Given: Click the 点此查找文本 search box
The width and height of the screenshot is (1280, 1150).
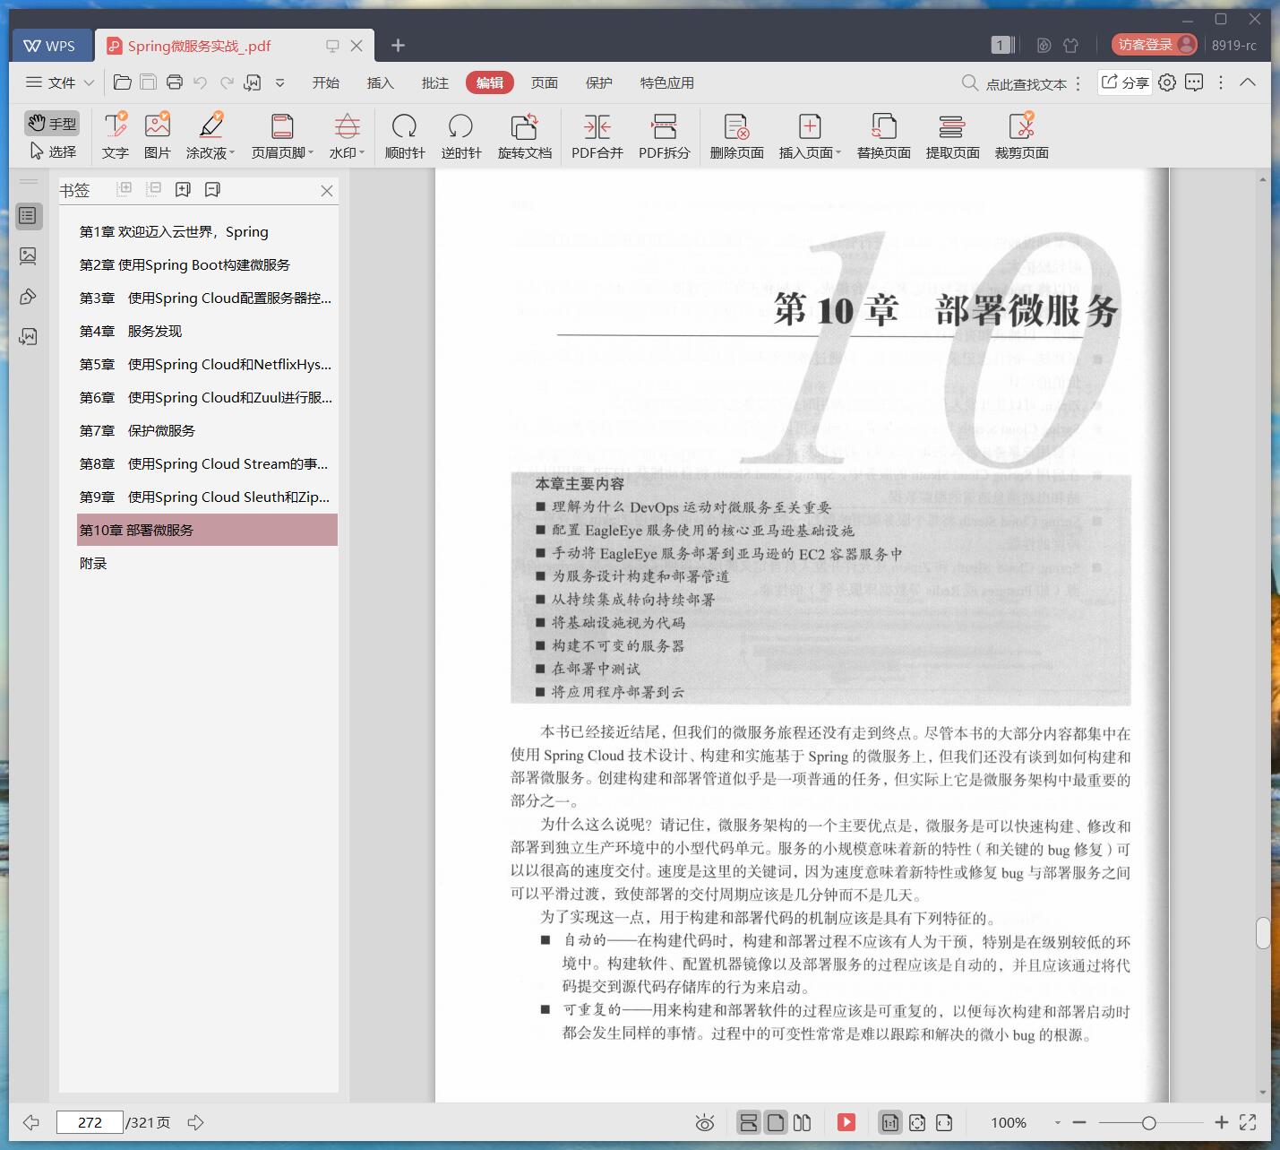Looking at the screenshot, I should point(1017,83).
